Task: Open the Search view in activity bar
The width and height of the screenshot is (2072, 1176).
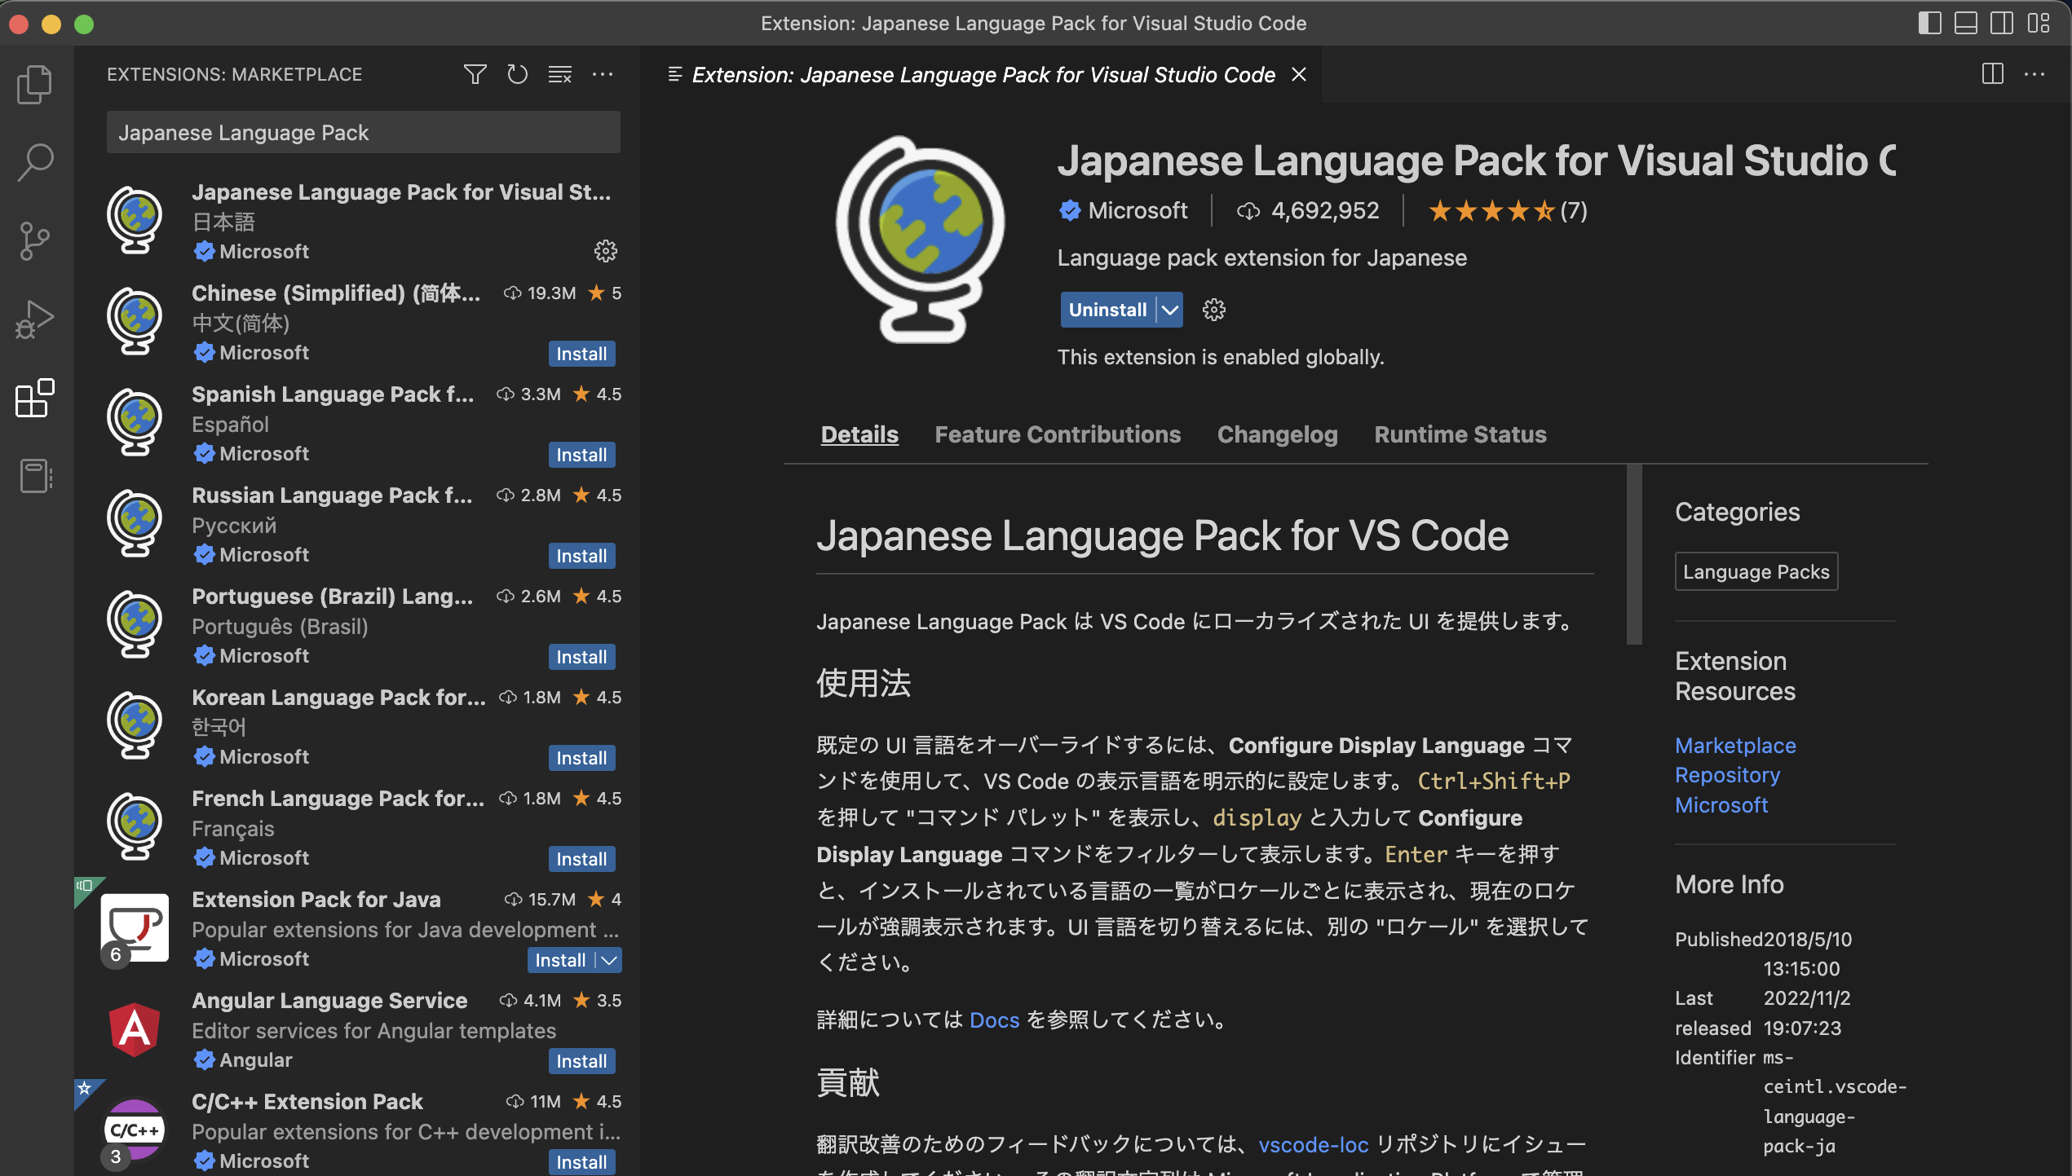Action: pyautogui.click(x=35, y=162)
